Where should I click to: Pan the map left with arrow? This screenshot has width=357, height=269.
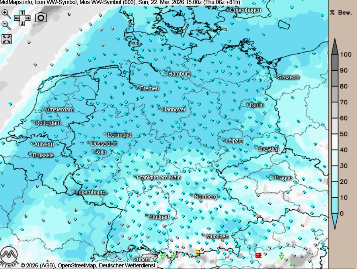tap(17, 18)
